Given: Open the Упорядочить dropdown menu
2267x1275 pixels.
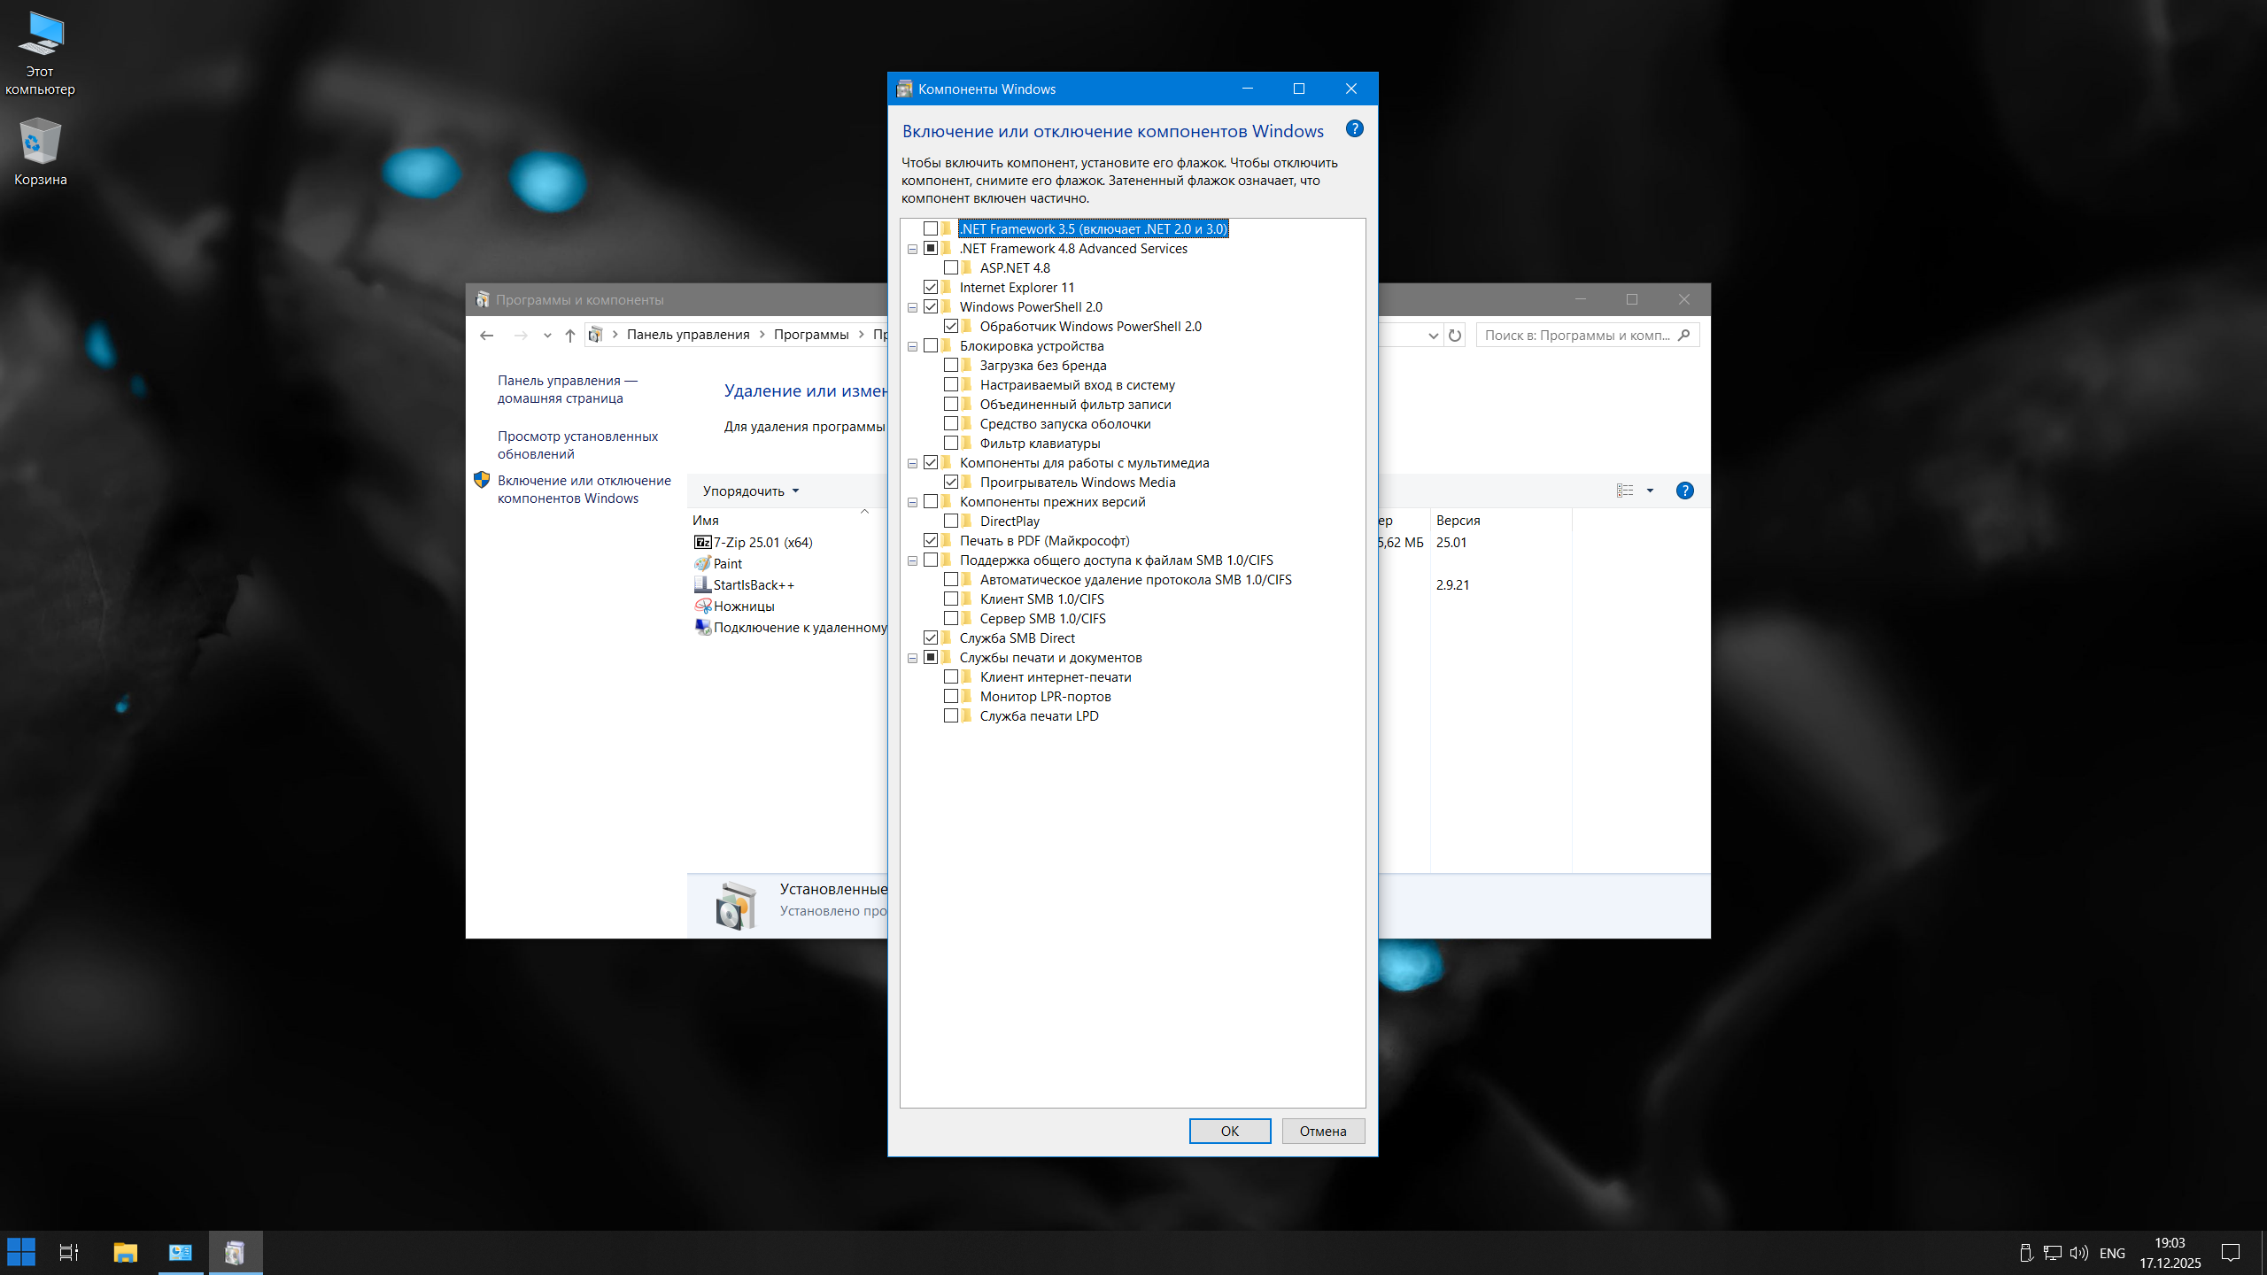Looking at the screenshot, I should click(x=750, y=491).
